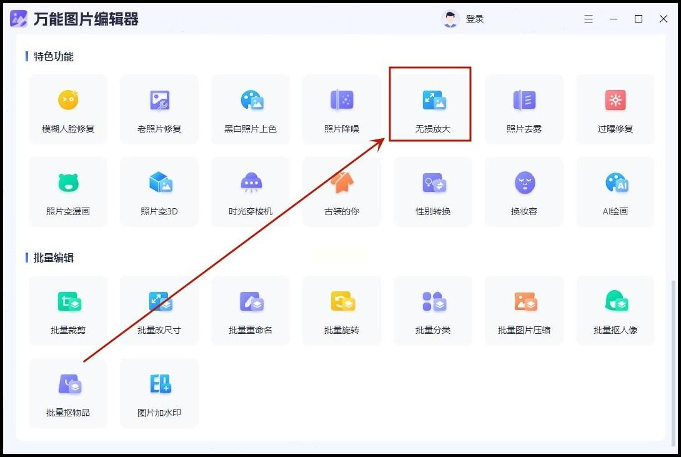Viewport: 681px width, 457px height.
Task: Close the 万能图片编辑器 window
Action: (663, 19)
